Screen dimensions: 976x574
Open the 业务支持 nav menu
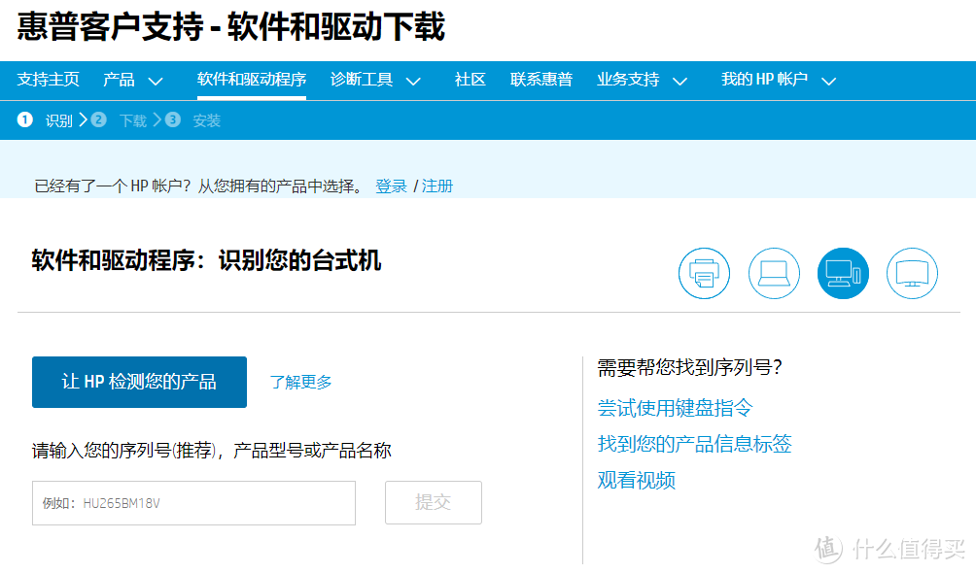(x=628, y=80)
